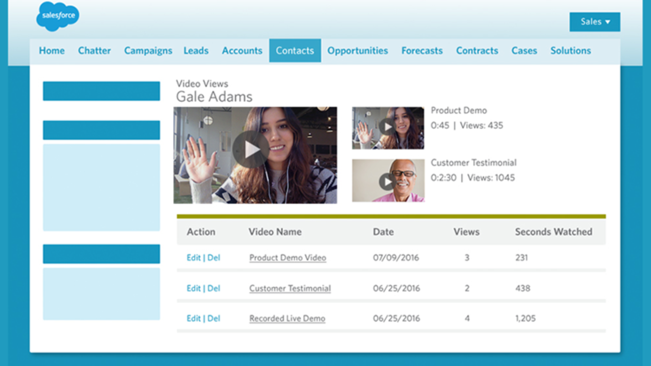This screenshot has width=651, height=366.
Task: Select the Cases tab
Action: [x=524, y=50]
